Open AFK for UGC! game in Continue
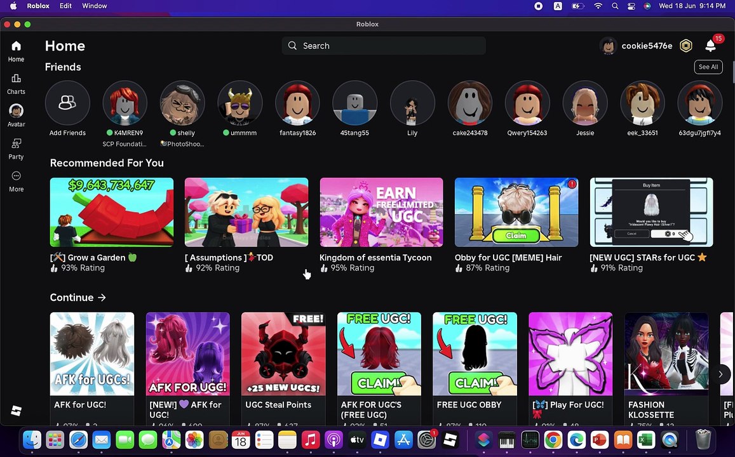The image size is (735, 457). tap(92, 369)
